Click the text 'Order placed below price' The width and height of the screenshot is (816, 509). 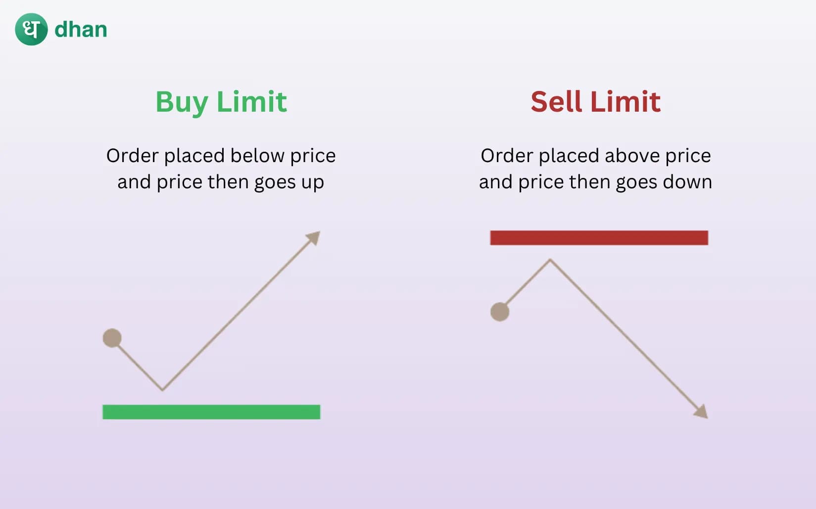click(x=221, y=156)
